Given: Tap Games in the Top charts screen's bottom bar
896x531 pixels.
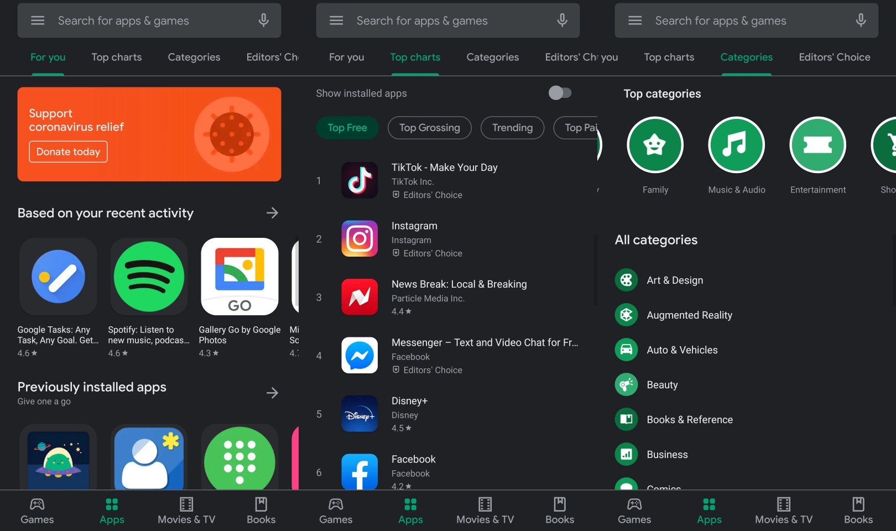Looking at the screenshot, I should click(x=336, y=511).
